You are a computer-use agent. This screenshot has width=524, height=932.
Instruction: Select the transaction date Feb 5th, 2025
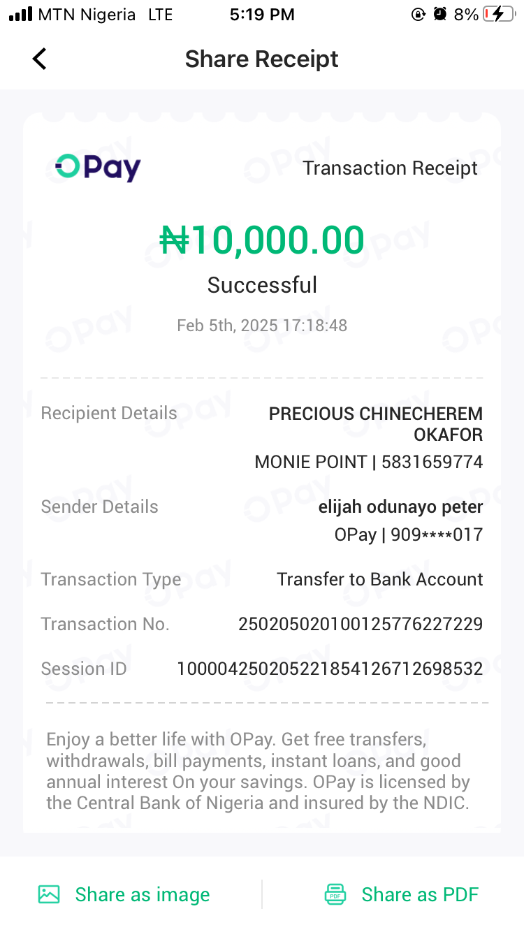pos(262,326)
